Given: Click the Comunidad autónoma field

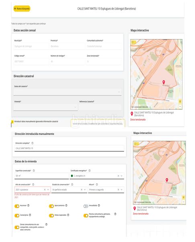Looking at the screenshot, I should 104,46.
